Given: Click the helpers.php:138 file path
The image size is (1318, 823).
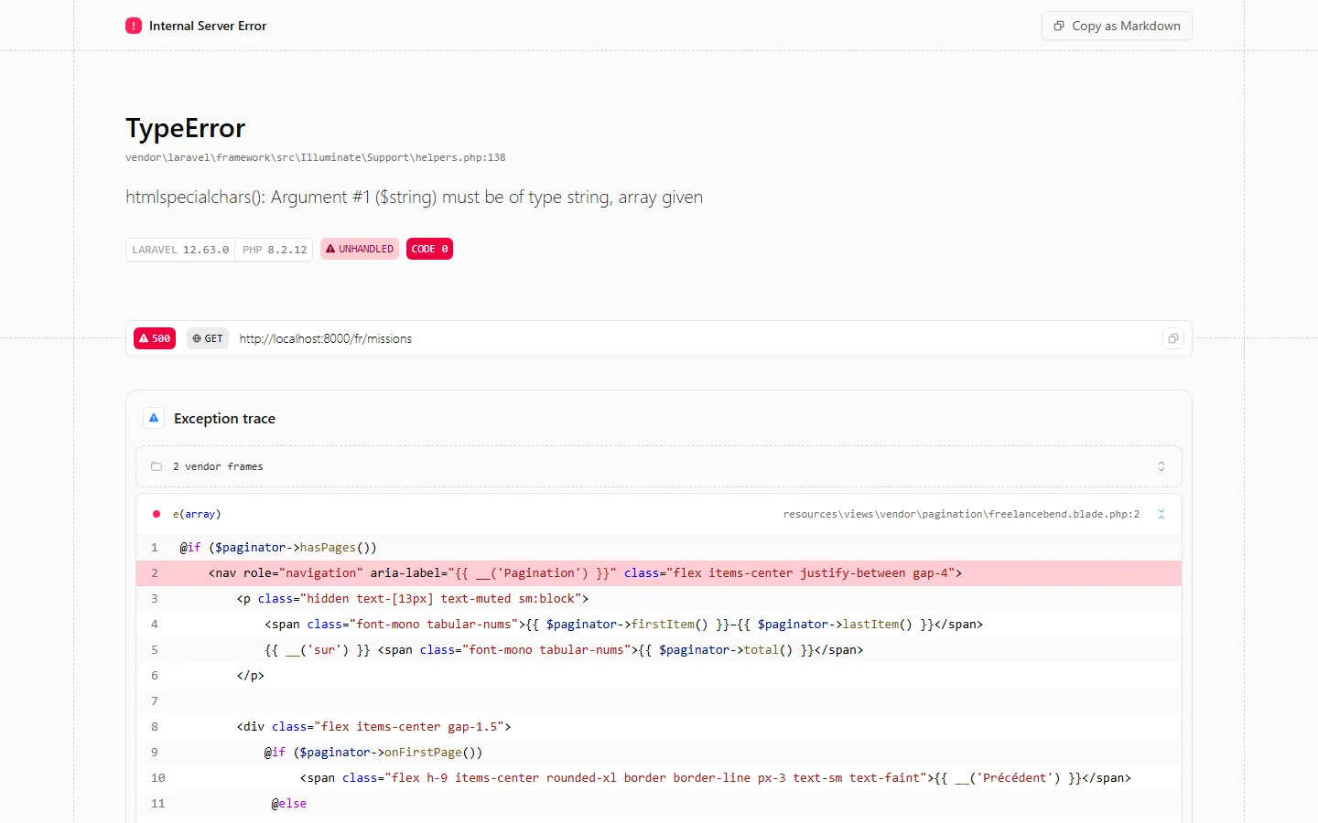Looking at the screenshot, I should click(x=316, y=157).
